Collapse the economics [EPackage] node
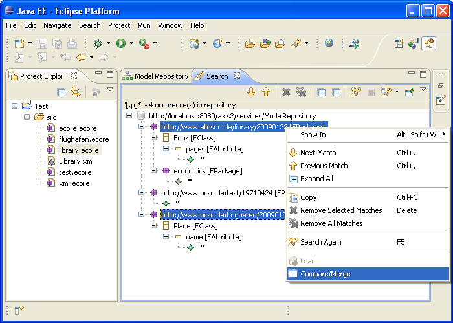The width and height of the screenshot is (453, 323). tap(154, 171)
